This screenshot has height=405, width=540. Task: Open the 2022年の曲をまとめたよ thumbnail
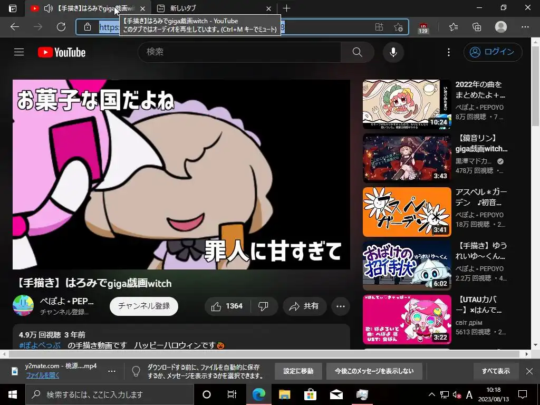click(407, 104)
